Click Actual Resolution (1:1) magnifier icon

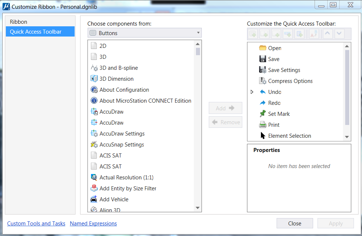[94, 177]
